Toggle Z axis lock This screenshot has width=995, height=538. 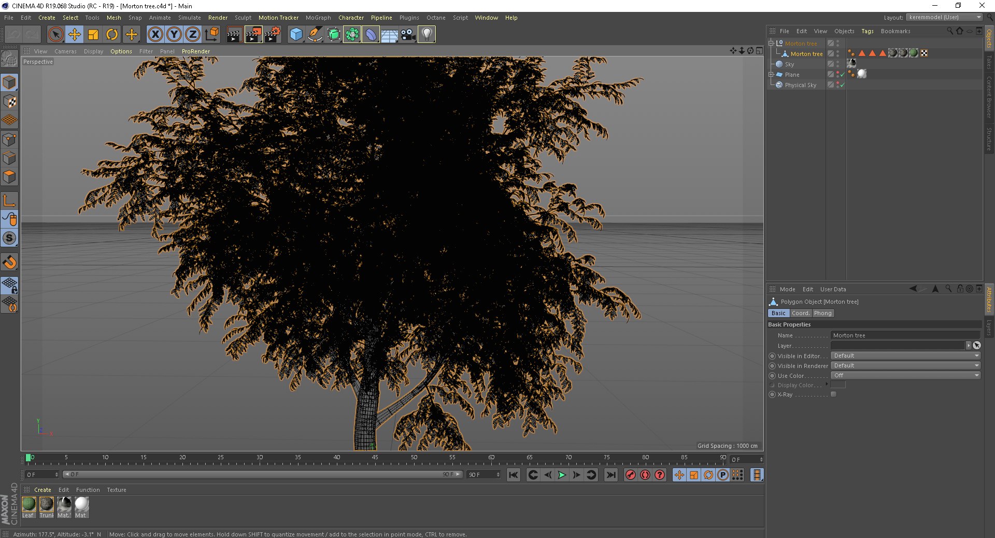(x=193, y=35)
